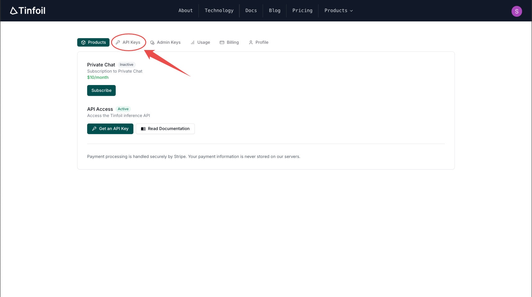This screenshot has width=532, height=297.
Task: Expand the Products dropdown in the top nav
Action: click(x=338, y=11)
